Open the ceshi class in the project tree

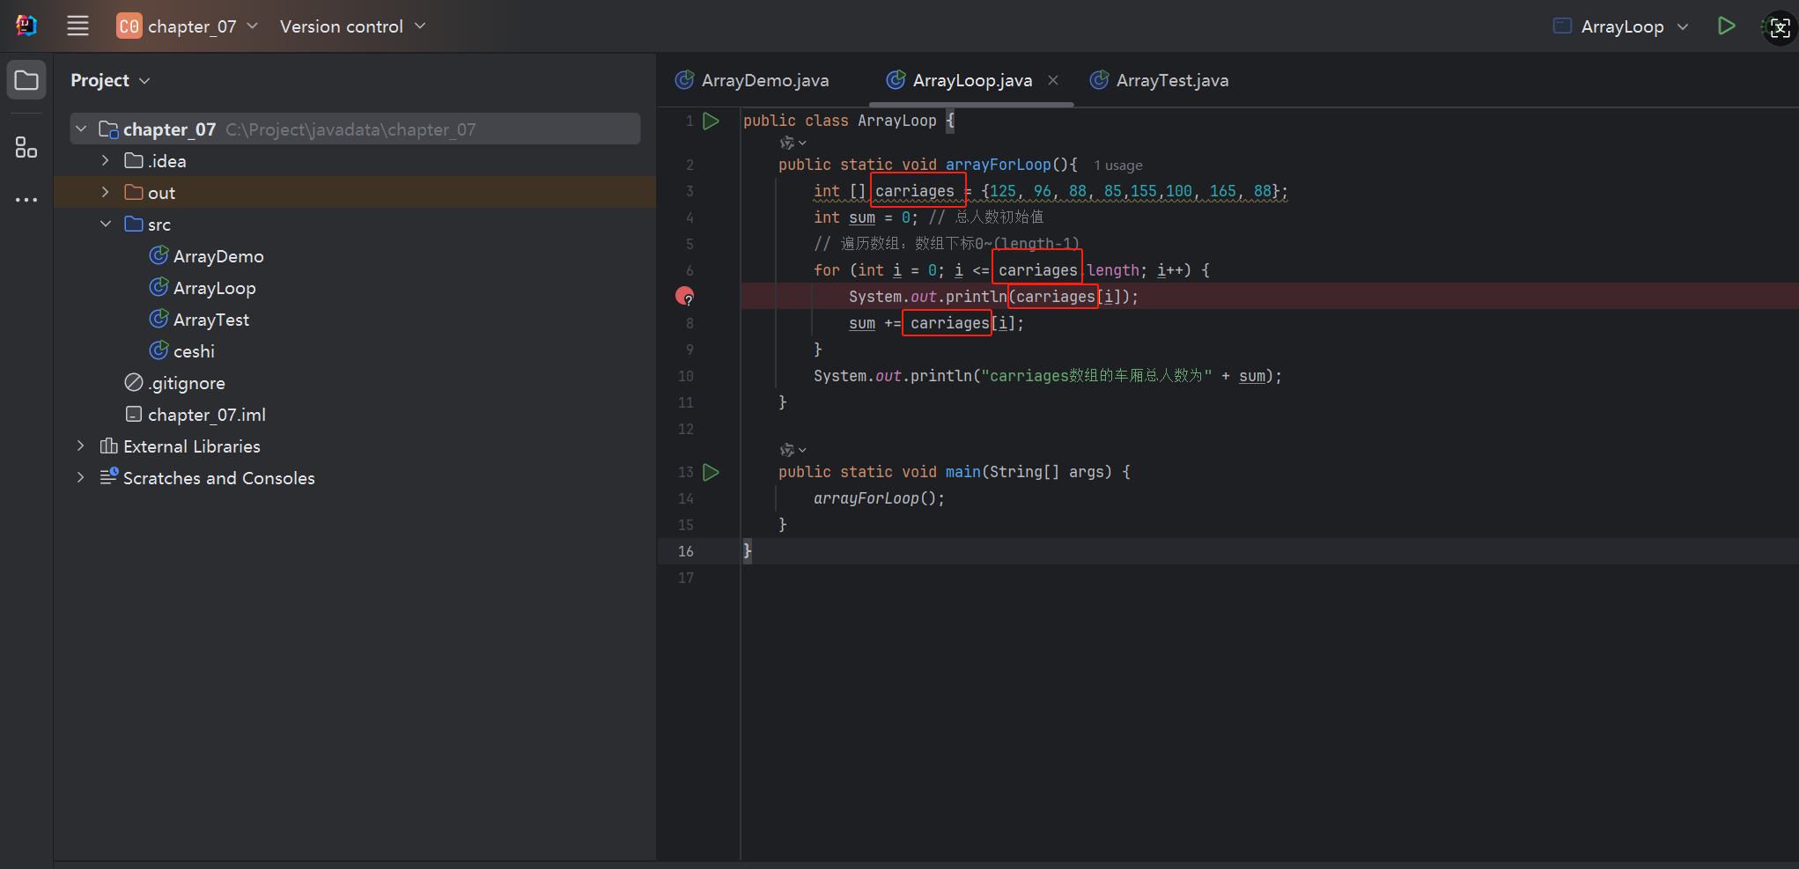(x=194, y=351)
